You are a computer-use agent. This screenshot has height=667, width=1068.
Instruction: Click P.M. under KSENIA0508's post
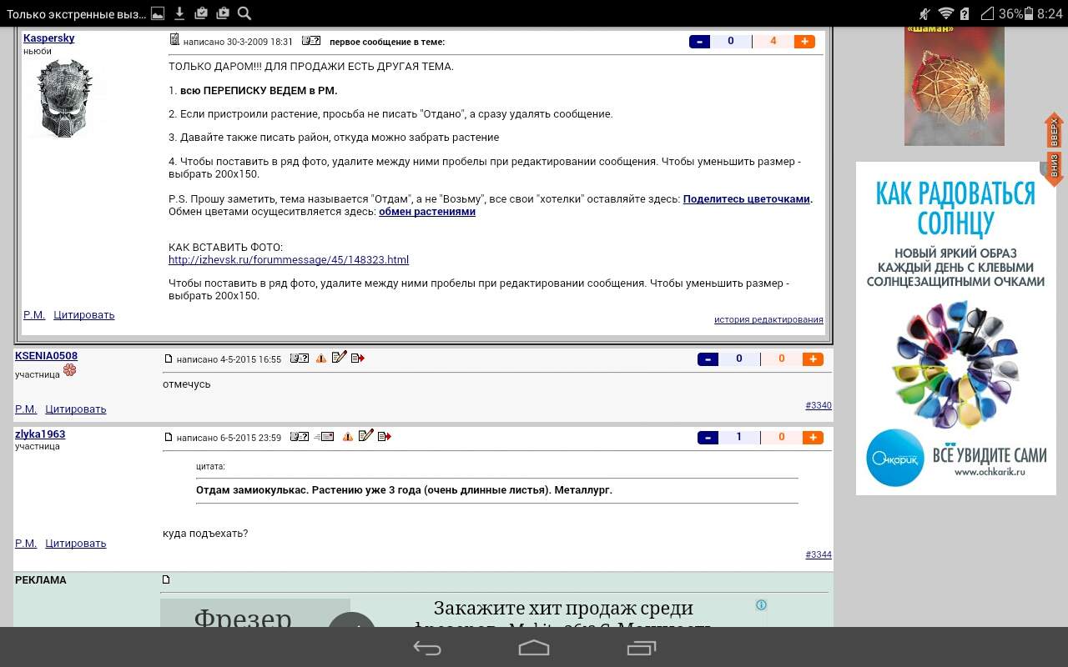[x=26, y=409]
